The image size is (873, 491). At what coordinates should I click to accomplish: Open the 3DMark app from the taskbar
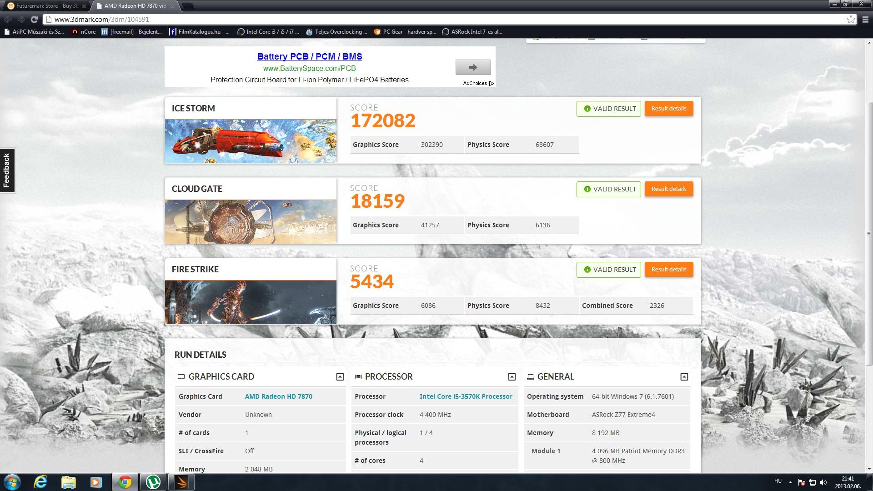[181, 482]
